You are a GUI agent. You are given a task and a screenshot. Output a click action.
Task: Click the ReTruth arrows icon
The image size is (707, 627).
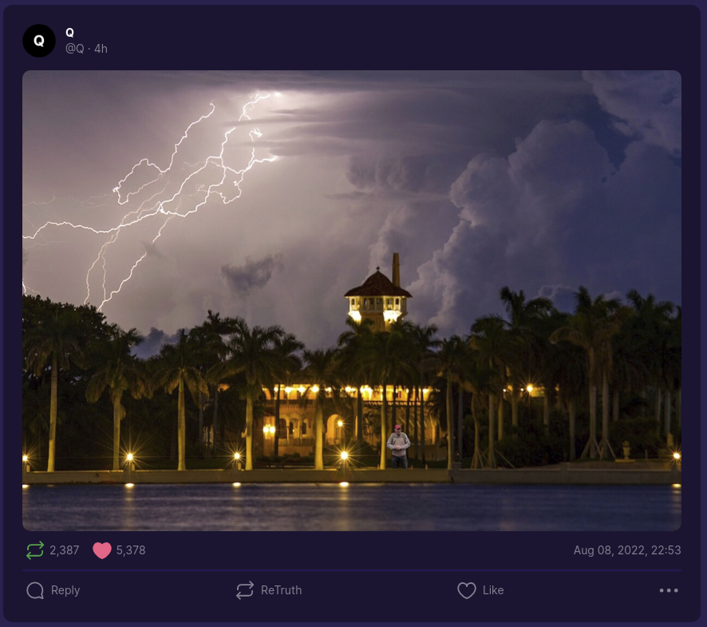[x=245, y=590]
